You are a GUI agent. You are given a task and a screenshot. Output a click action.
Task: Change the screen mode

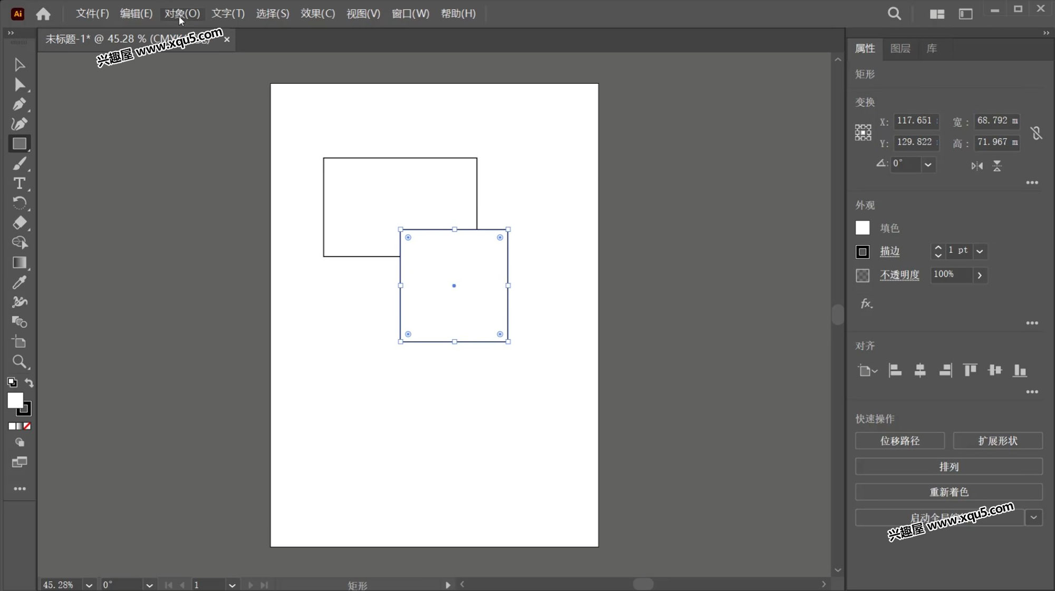(20, 462)
